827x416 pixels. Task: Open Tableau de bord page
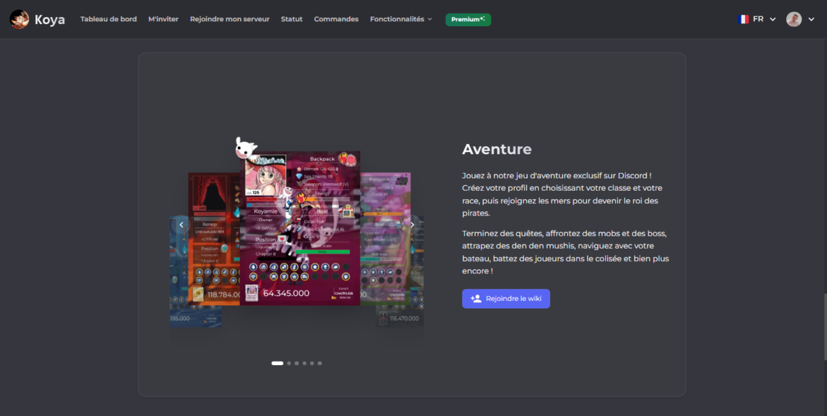[x=108, y=19]
